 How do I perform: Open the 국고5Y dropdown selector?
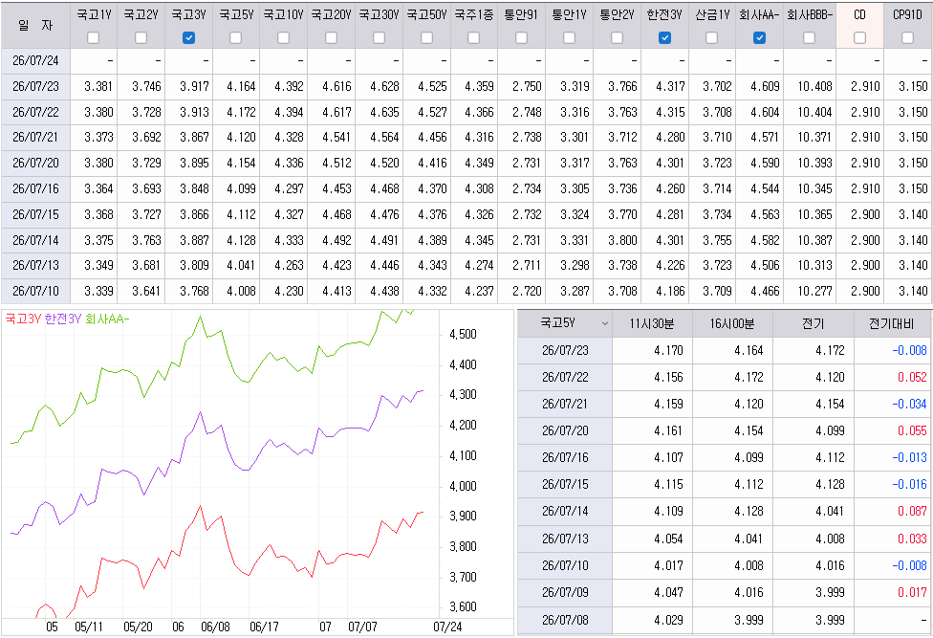pos(564,323)
